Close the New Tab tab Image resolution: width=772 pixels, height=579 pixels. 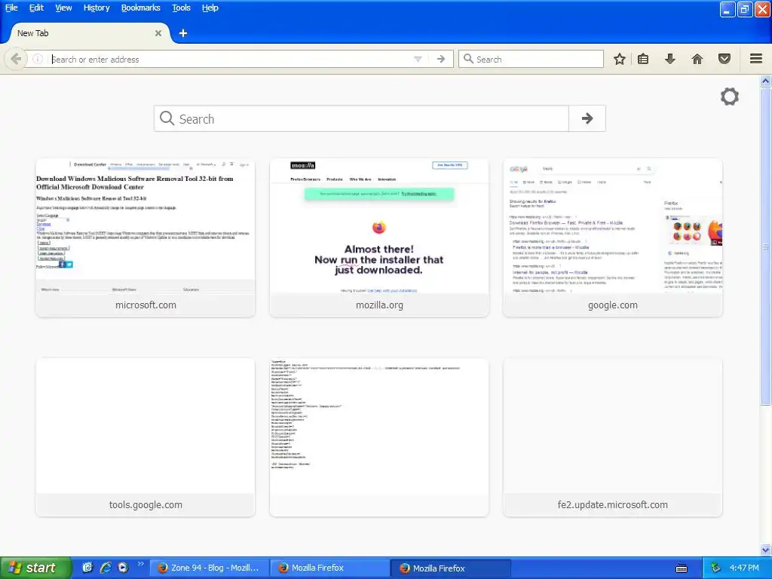pos(158,33)
